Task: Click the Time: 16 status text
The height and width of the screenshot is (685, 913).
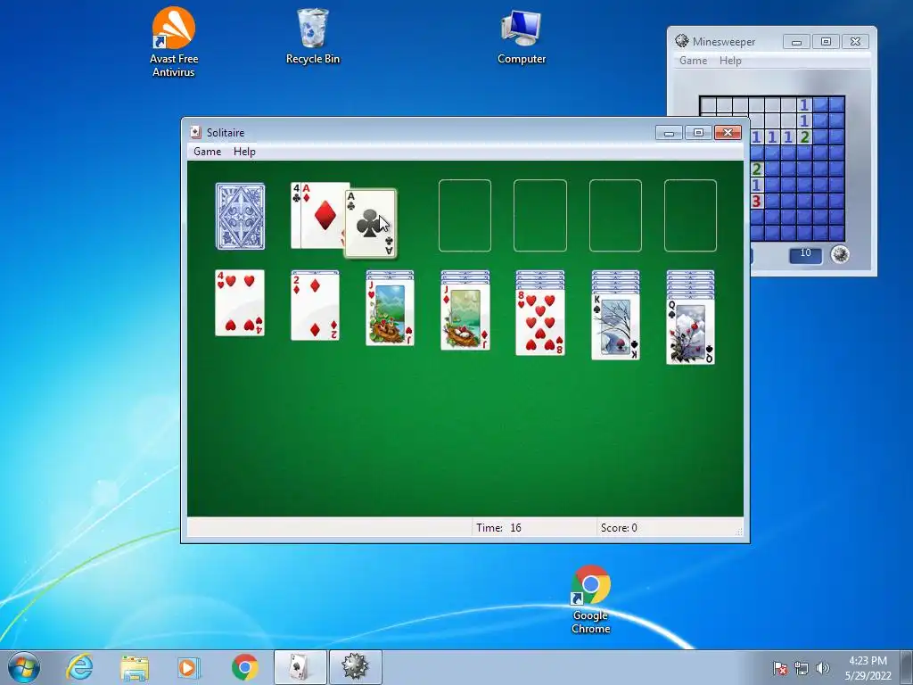Action: [498, 528]
